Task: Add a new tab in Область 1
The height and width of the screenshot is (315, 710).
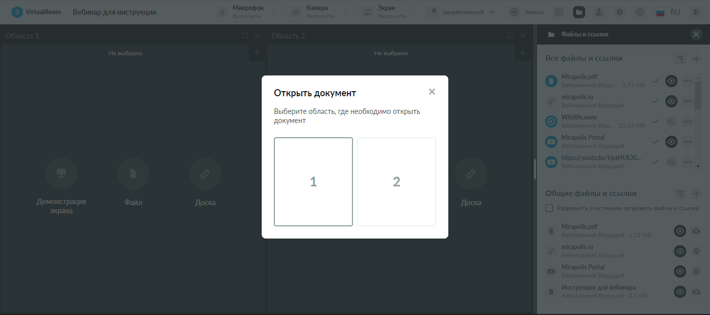Action: click(x=257, y=53)
